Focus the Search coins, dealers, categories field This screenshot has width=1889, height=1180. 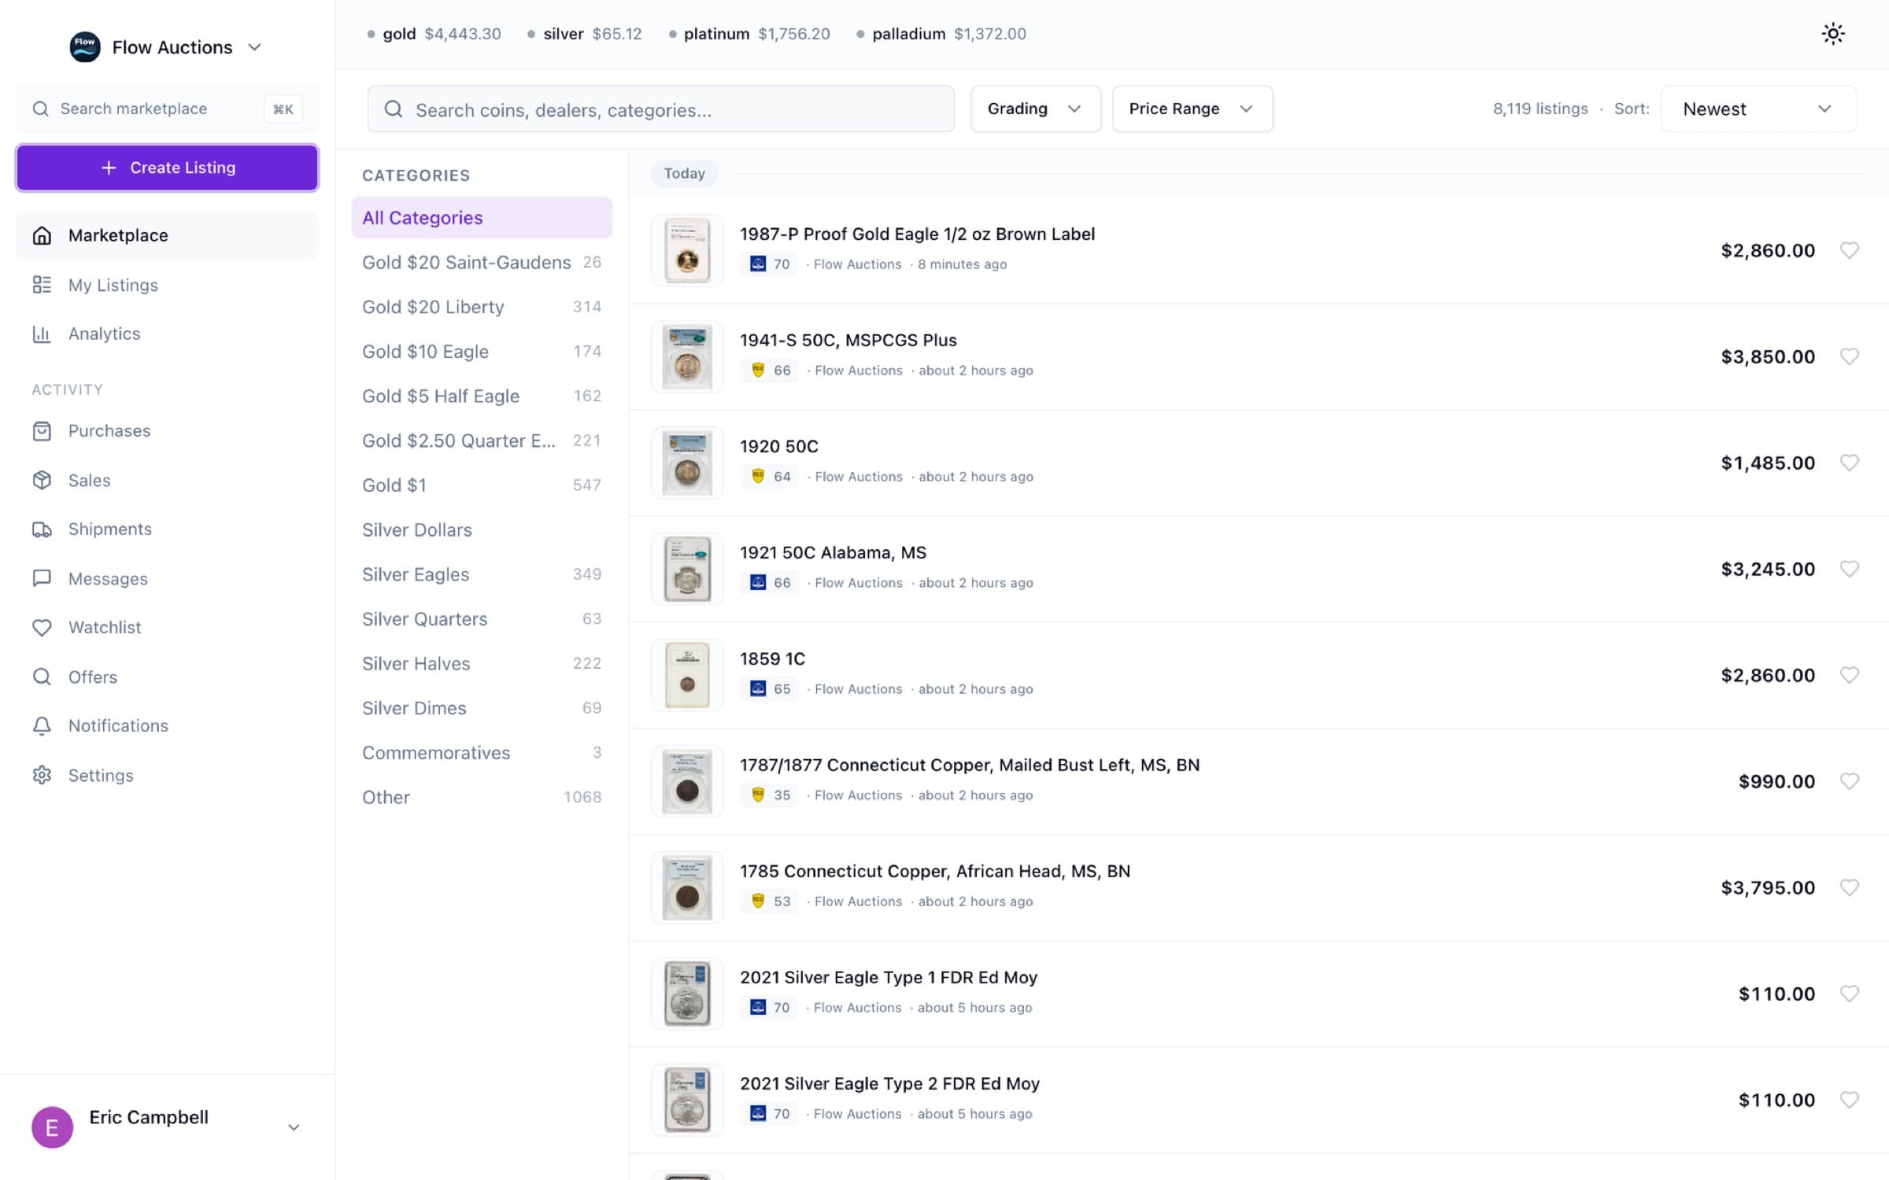pyautogui.click(x=660, y=109)
